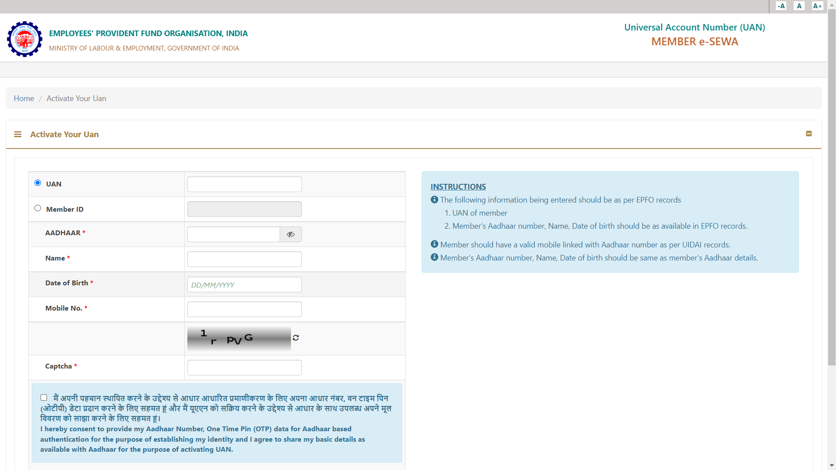Click the captcha image

[x=239, y=338]
